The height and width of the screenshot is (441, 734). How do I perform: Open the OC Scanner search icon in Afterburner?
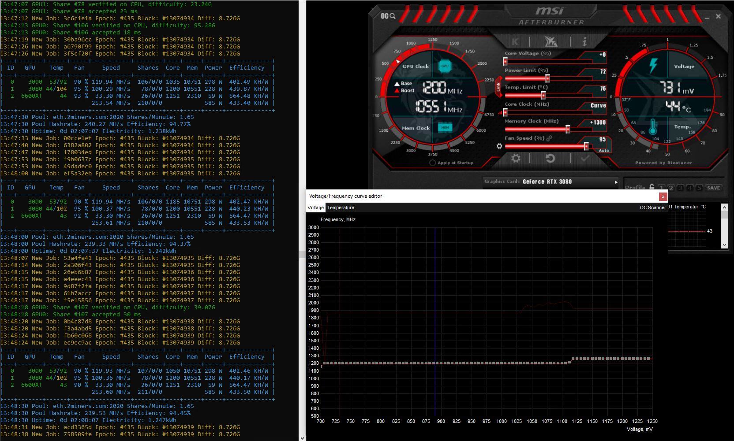click(x=388, y=16)
